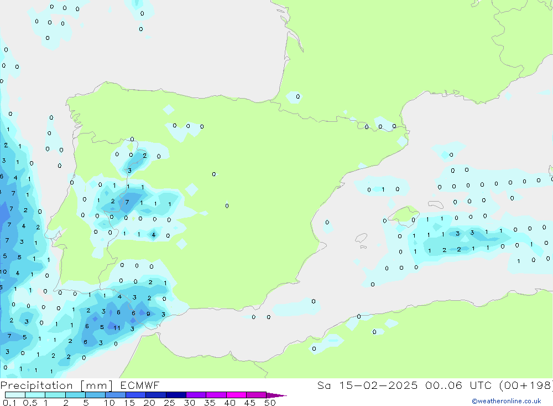Click the 0.1–0.5 mm legend swatch

click(x=15, y=395)
